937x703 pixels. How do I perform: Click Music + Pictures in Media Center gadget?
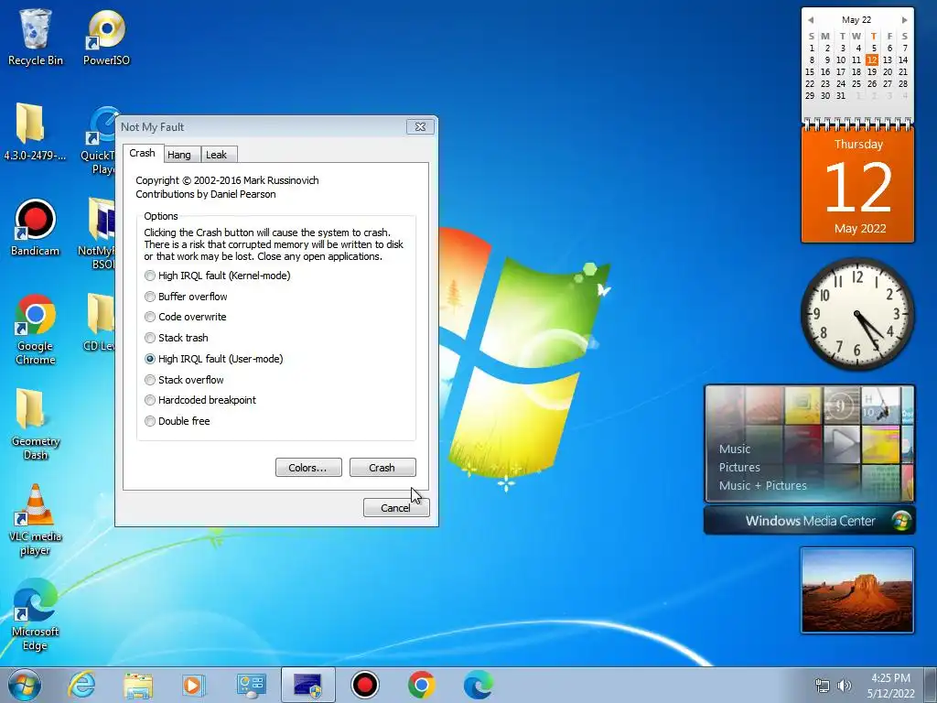762,485
